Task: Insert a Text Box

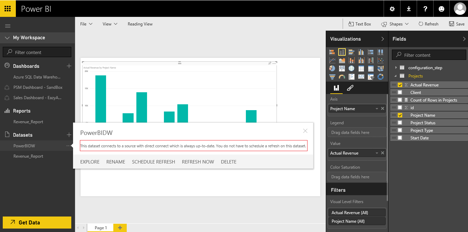Action: click(x=360, y=24)
